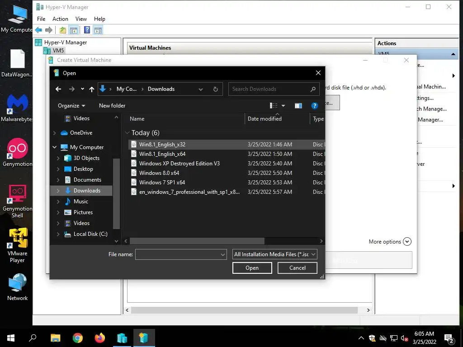Select Windows 7 SP1 x64 file
The height and width of the screenshot is (347, 463).
pyautogui.click(x=162, y=182)
